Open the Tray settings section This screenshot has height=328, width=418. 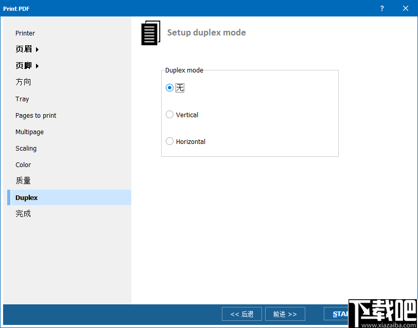pyautogui.click(x=22, y=99)
